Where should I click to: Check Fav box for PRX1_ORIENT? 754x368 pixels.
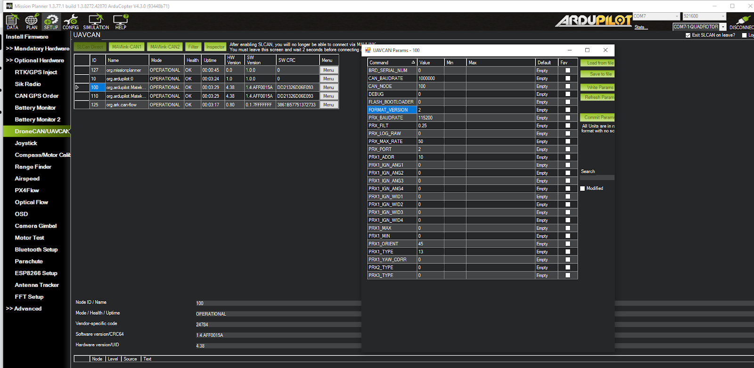(568, 244)
